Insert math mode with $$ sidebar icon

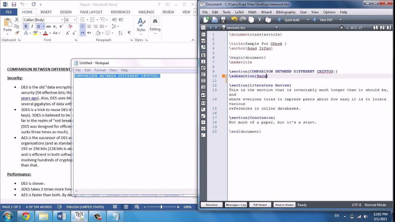click(x=203, y=103)
